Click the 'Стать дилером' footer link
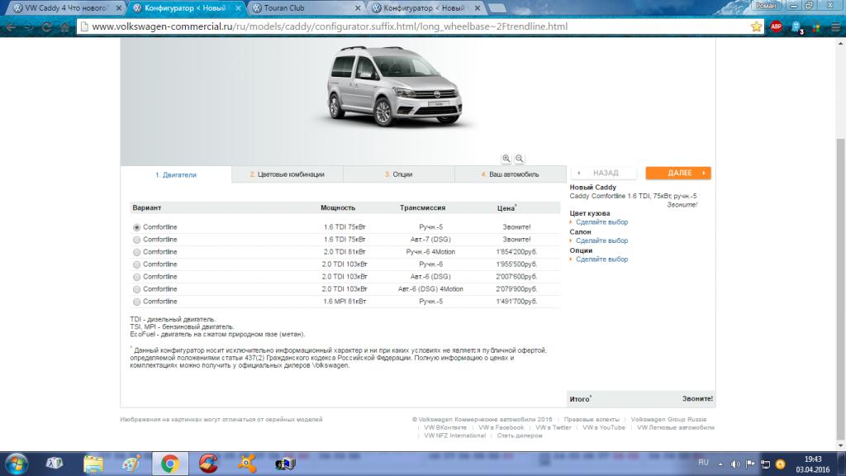 (520, 436)
